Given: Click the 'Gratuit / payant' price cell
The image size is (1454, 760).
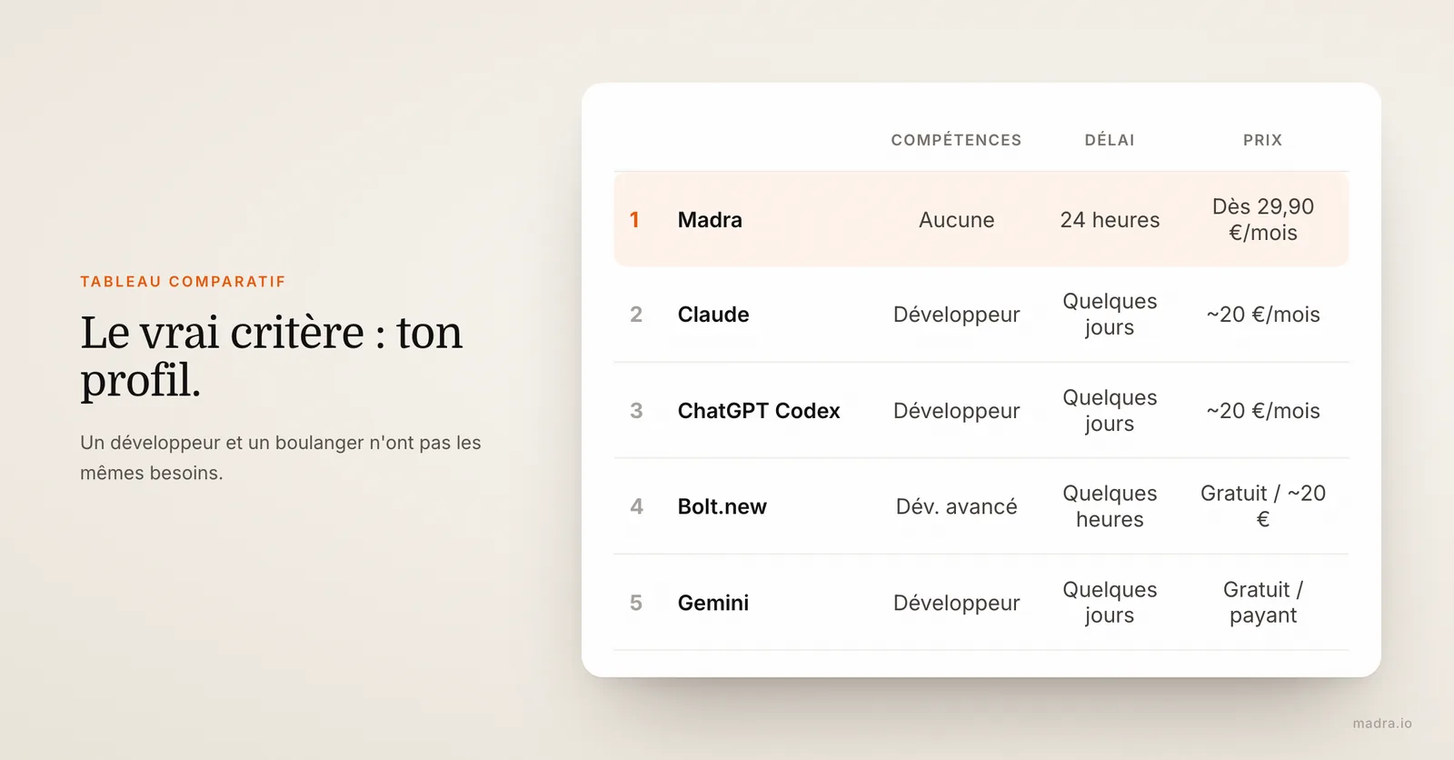Looking at the screenshot, I should pyautogui.click(x=1263, y=602).
